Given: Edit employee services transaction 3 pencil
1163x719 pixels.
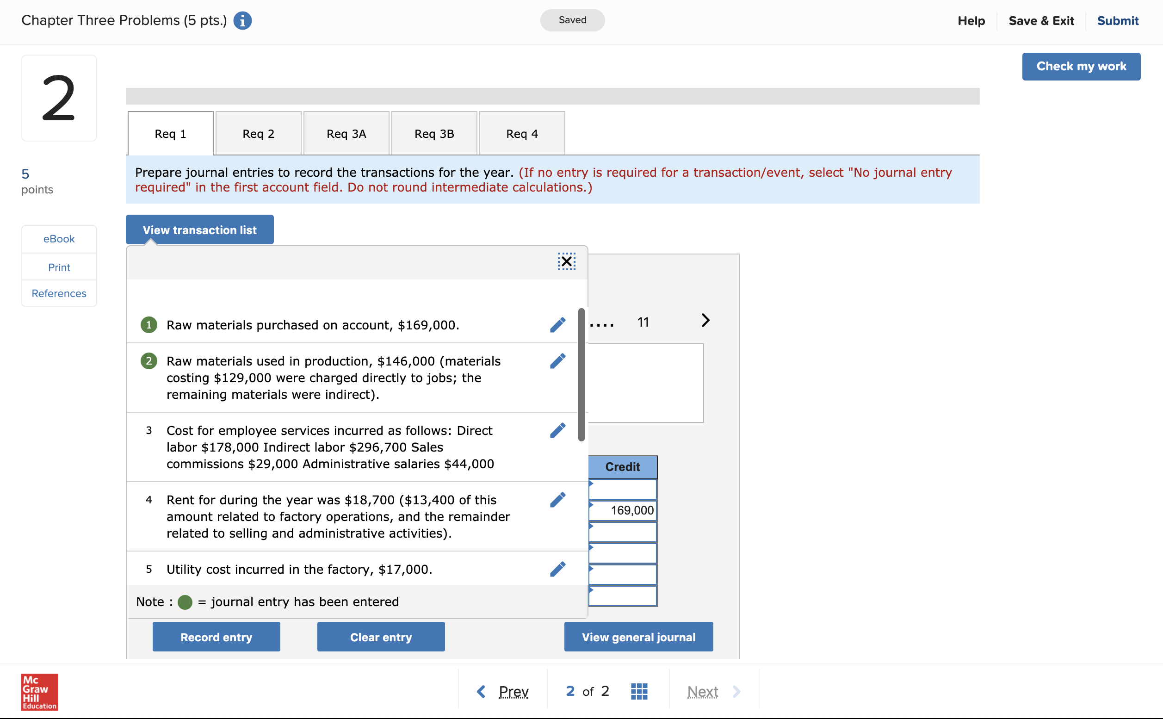Looking at the screenshot, I should click(557, 430).
